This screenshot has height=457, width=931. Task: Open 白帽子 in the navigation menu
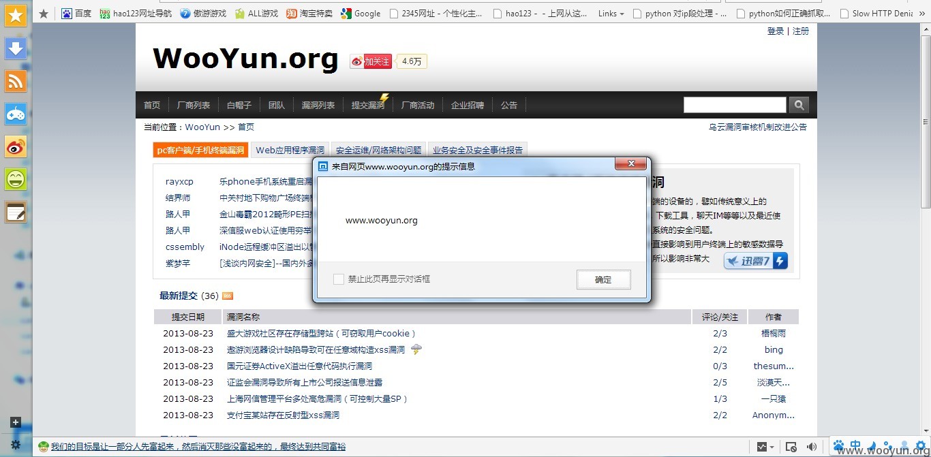[x=239, y=105]
